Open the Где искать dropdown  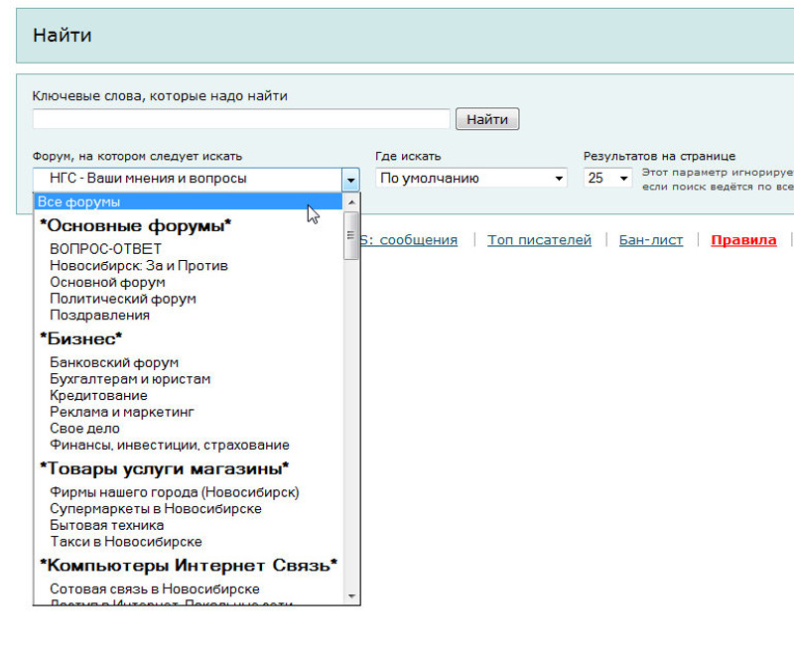470,179
